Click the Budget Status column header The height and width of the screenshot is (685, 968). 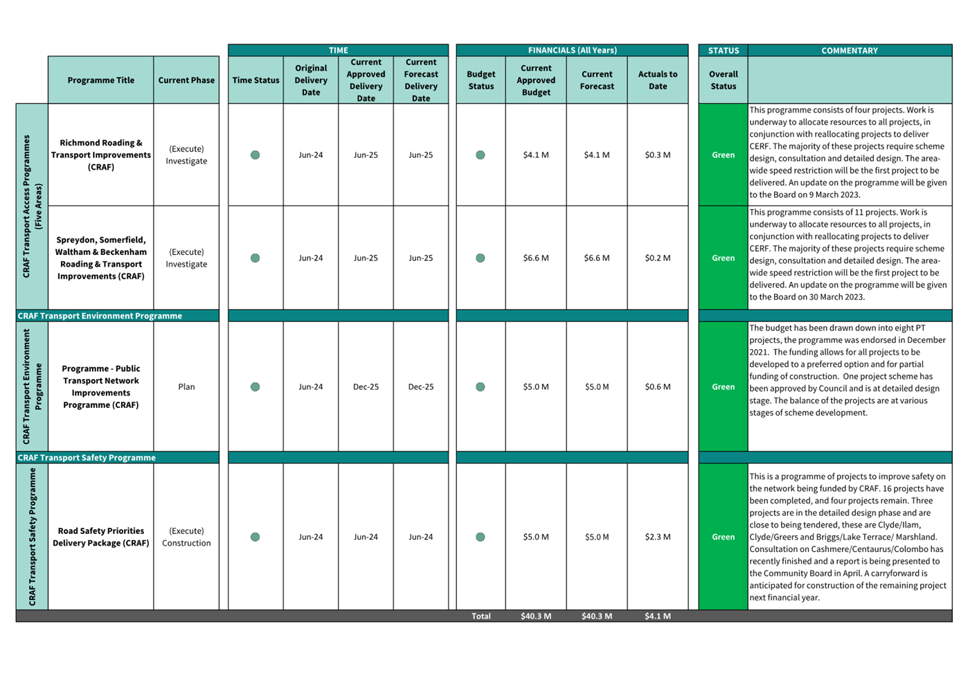(x=481, y=80)
